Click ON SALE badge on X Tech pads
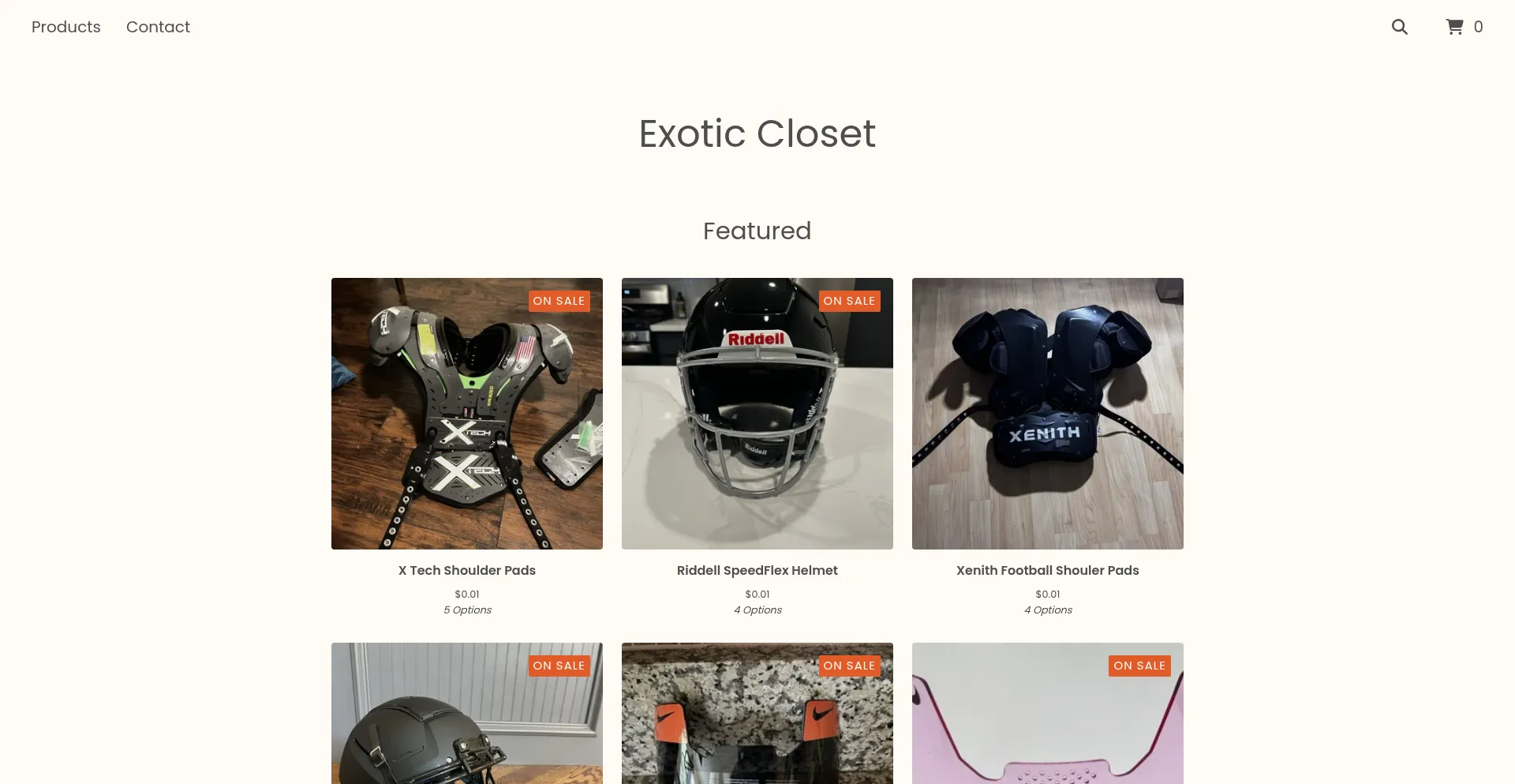This screenshot has height=784, width=1515. tap(559, 301)
